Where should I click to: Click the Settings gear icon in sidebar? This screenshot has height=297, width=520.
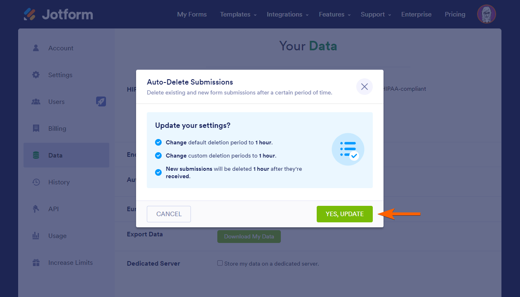[x=36, y=75]
